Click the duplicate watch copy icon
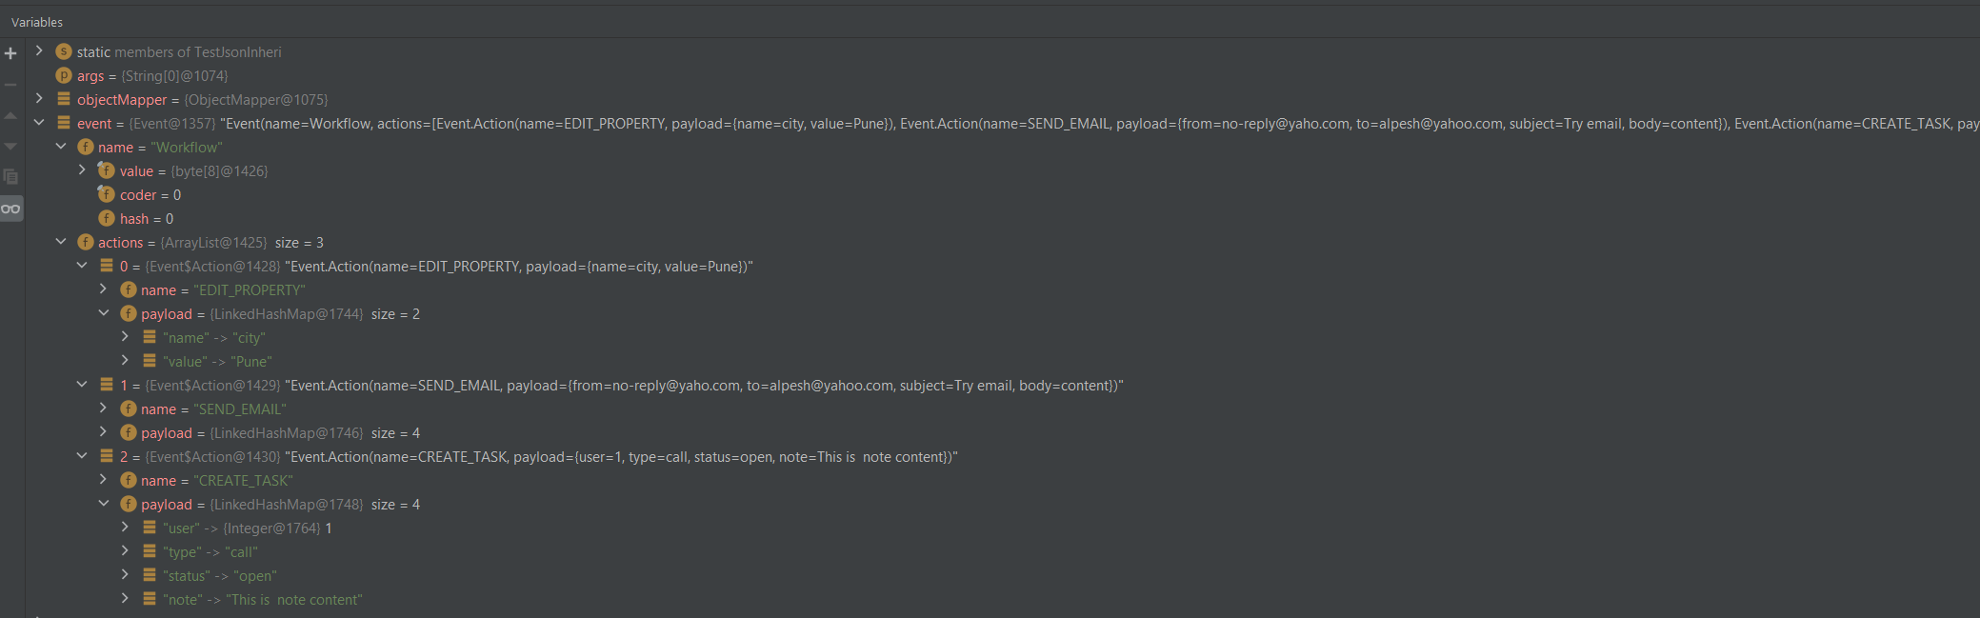The width and height of the screenshot is (1980, 618). [x=10, y=177]
